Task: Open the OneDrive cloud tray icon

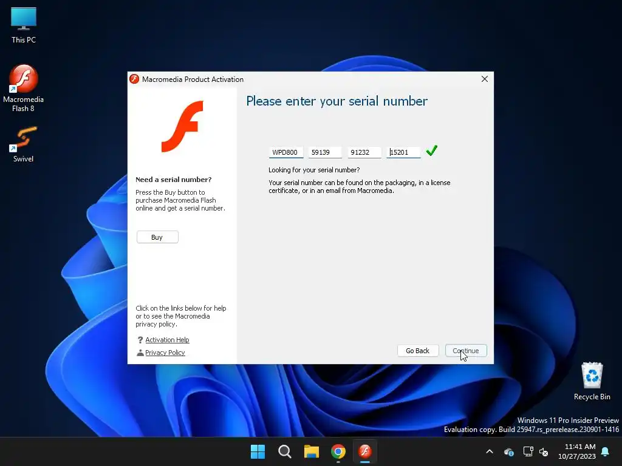Action: point(509,451)
